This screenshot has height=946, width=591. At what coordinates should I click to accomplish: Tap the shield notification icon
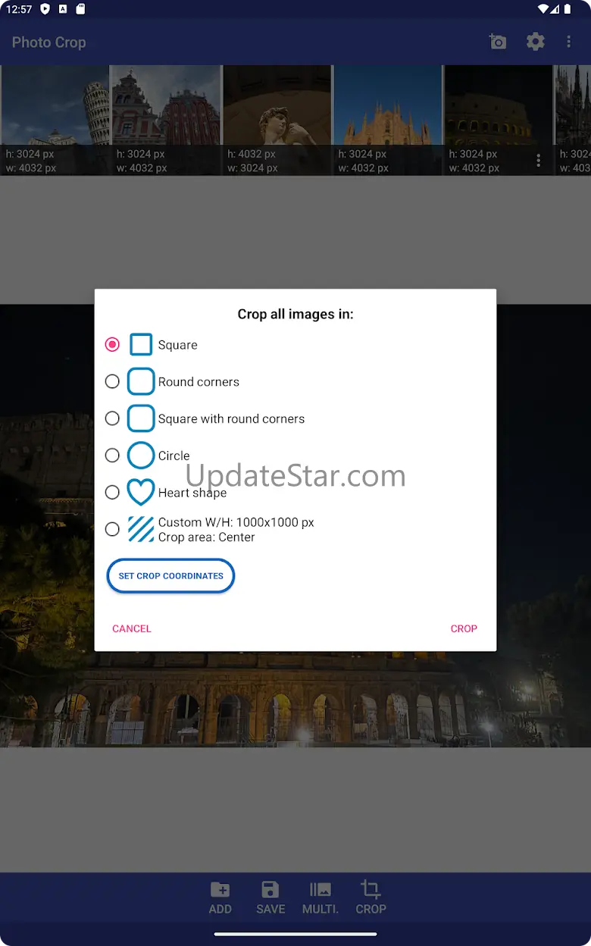(45, 9)
